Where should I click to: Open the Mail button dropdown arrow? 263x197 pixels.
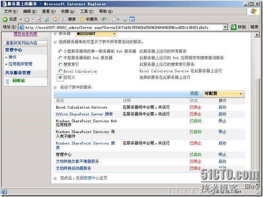coord(118,20)
